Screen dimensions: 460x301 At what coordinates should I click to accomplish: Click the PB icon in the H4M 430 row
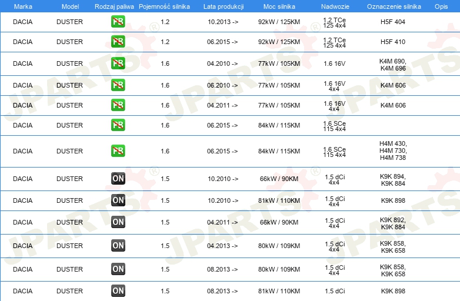[118, 151]
